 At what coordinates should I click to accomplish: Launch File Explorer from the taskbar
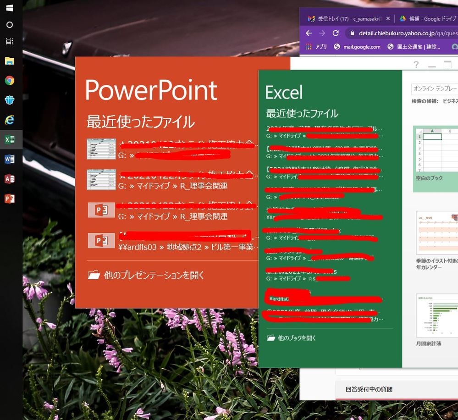pyautogui.click(x=10, y=61)
